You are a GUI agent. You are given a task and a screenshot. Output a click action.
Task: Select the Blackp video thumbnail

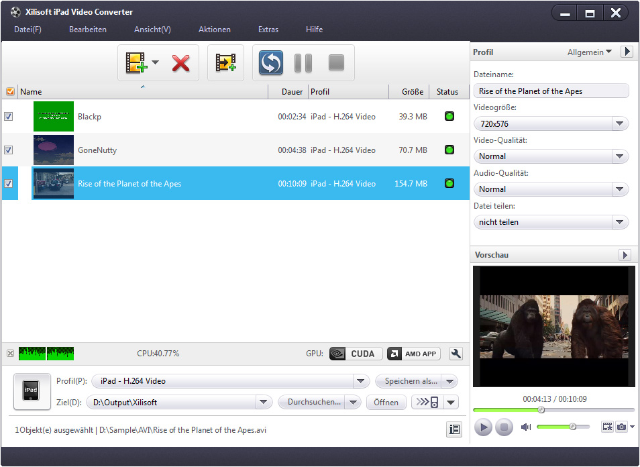[x=54, y=116]
